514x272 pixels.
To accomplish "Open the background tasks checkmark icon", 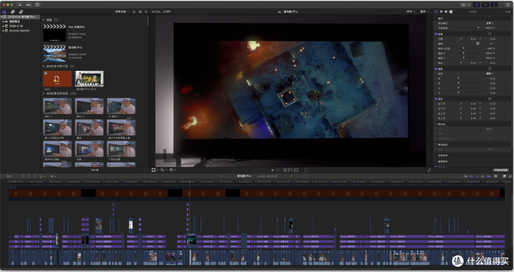I will (37, 5).
